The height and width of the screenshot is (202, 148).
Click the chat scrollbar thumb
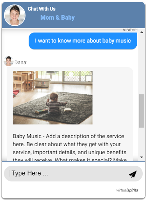(x=142, y=111)
